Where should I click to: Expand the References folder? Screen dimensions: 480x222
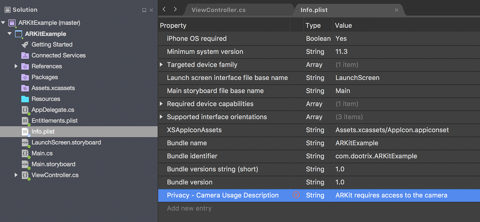[x=16, y=66]
